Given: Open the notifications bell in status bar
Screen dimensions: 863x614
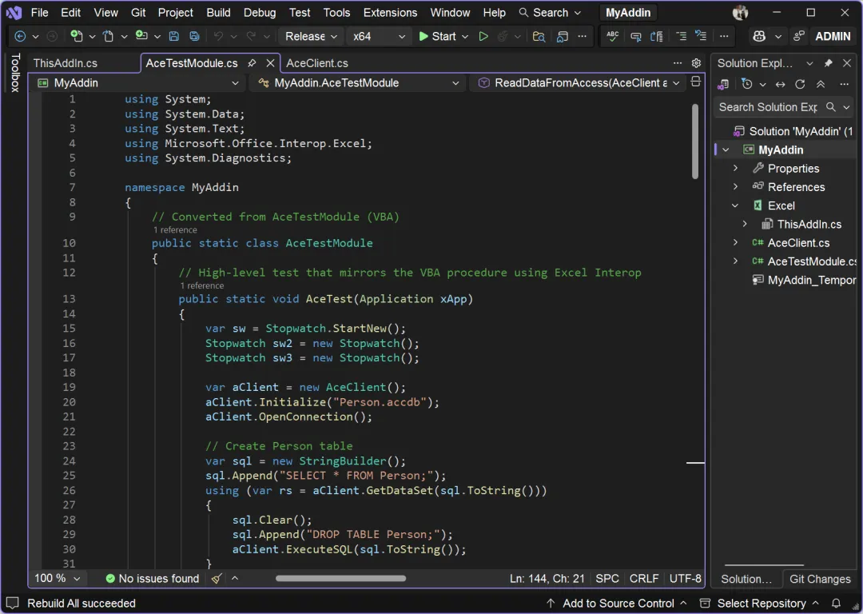Looking at the screenshot, I should pyautogui.click(x=837, y=604).
